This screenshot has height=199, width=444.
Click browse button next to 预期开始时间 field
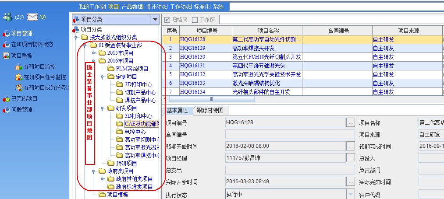[351, 146]
